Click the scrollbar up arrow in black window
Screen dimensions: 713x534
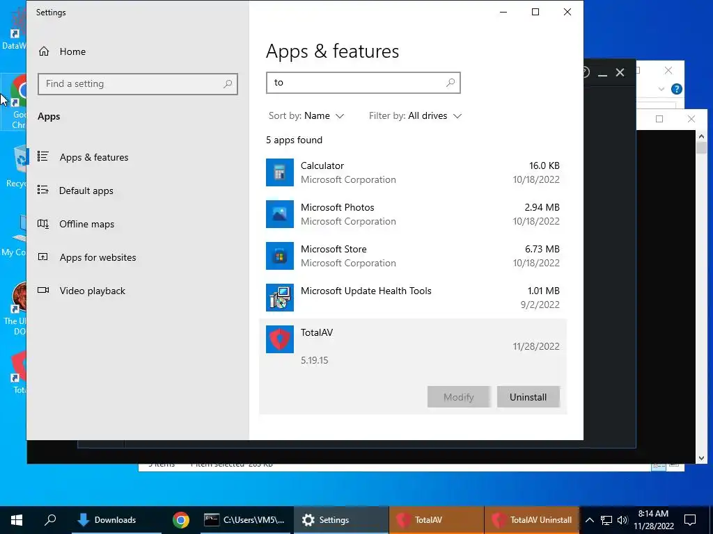coord(701,136)
